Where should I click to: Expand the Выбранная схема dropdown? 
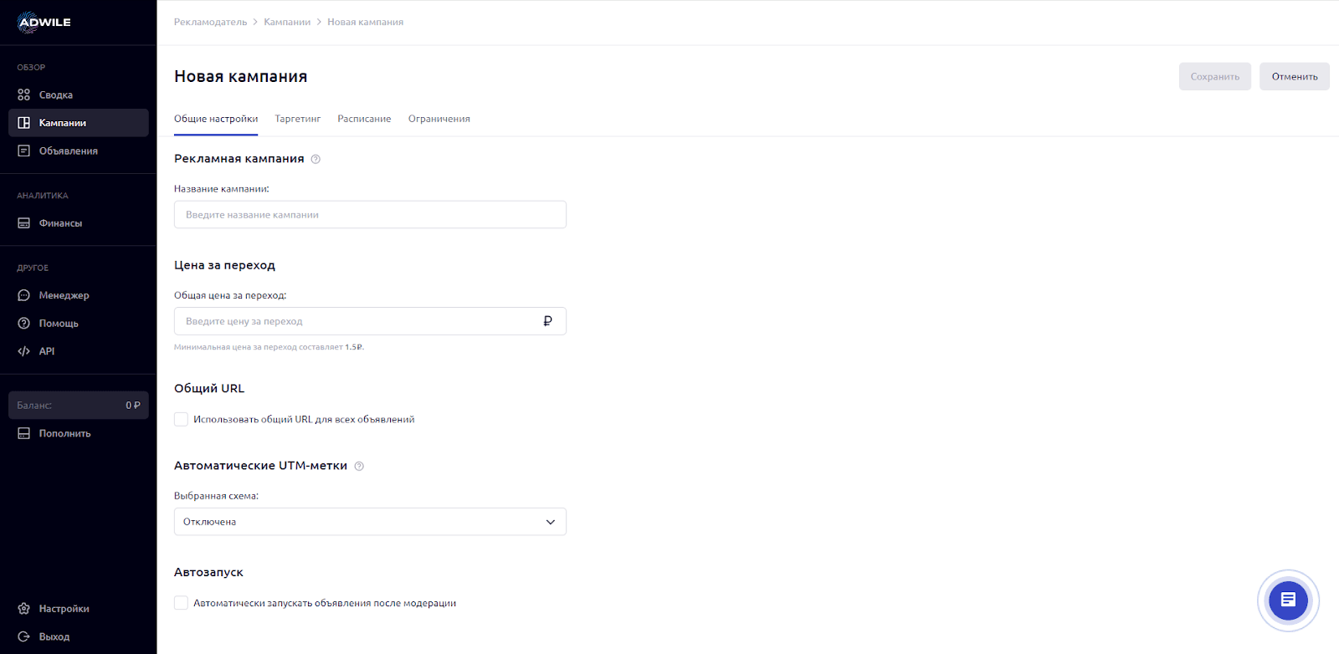click(x=370, y=522)
